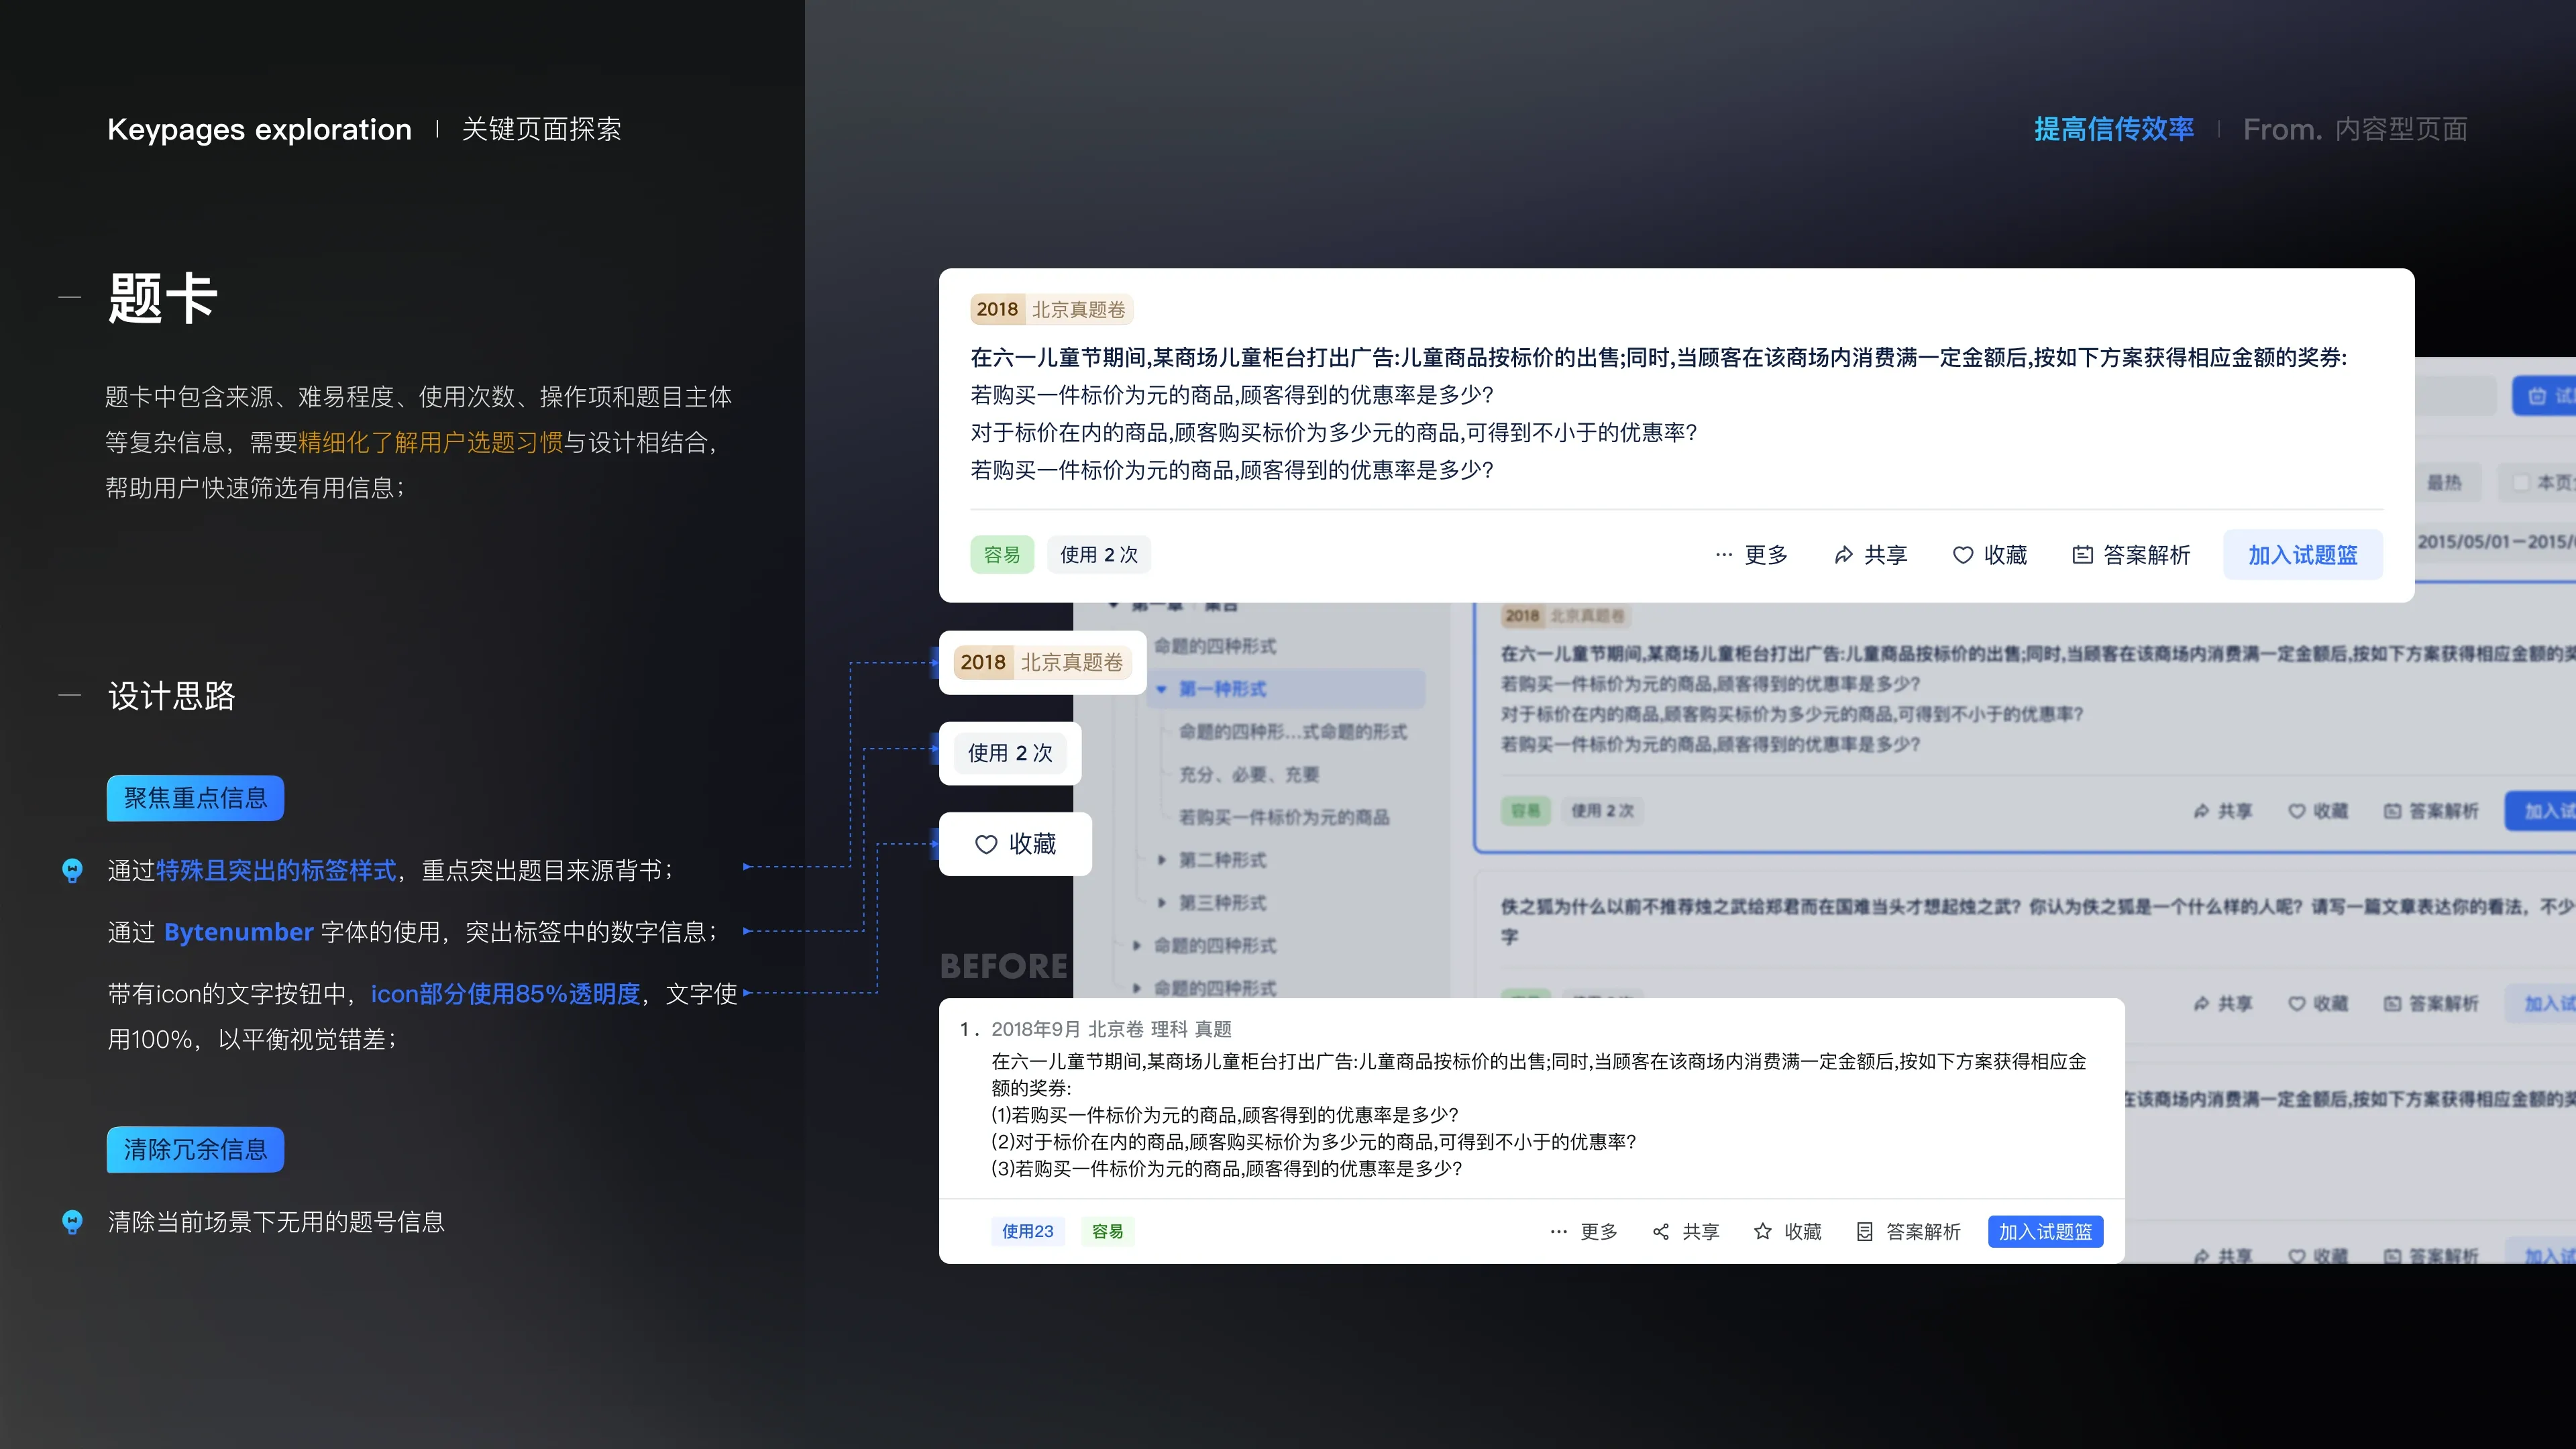Click 答案解析 on background window's highlighted card
The width and height of the screenshot is (2576, 1449).
tap(2431, 811)
